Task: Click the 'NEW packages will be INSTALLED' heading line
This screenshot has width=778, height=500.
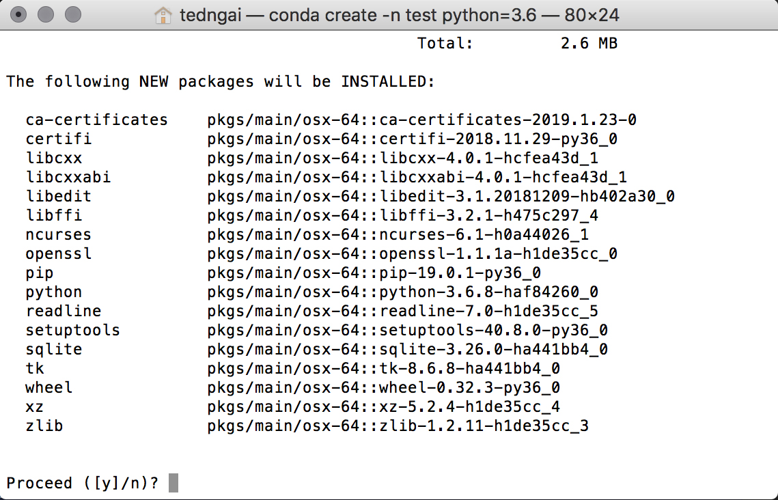Action: (x=220, y=81)
